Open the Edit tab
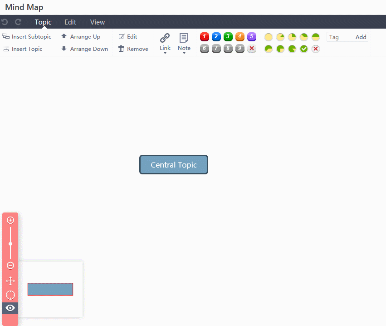 [x=70, y=22]
